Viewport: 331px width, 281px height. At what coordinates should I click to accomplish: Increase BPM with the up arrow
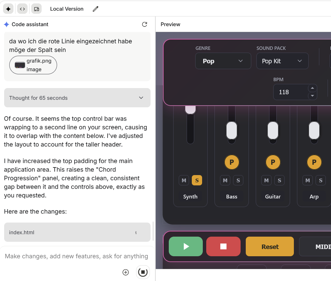tap(312, 88)
